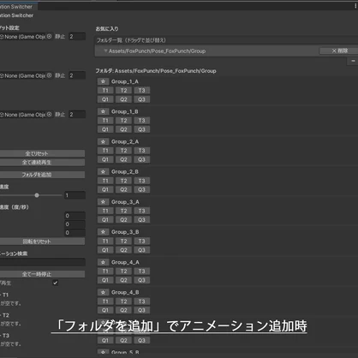Click T3 button under Group_1_B

142,121
